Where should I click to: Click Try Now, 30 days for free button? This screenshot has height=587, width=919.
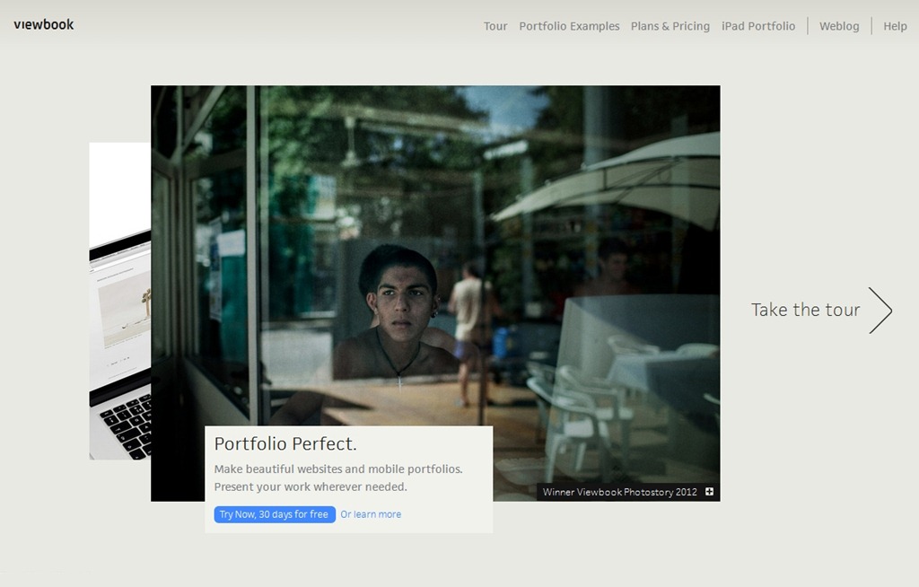pyautogui.click(x=275, y=514)
